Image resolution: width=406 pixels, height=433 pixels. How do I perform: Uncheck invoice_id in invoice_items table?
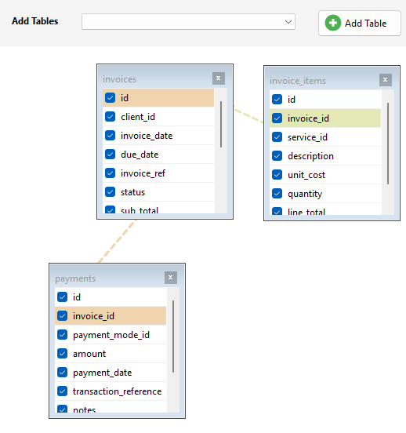pyautogui.click(x=277, y=118)
